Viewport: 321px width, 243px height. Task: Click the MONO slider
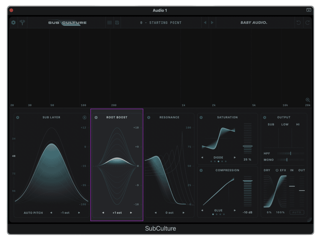[x=291, y=160]
